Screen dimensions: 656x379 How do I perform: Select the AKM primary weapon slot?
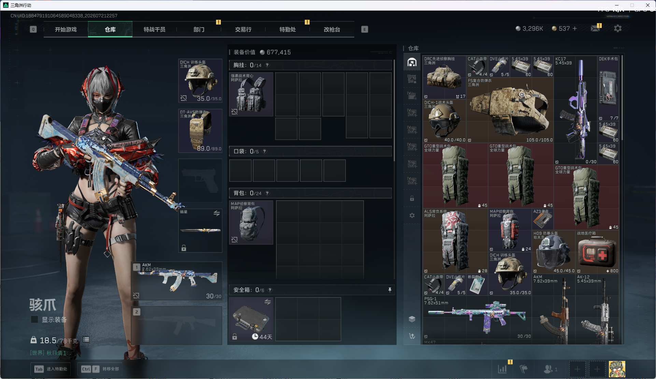click(177, 281)
